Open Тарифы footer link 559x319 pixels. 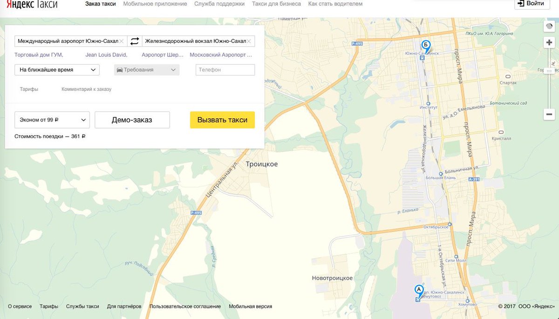pos(49,306)
